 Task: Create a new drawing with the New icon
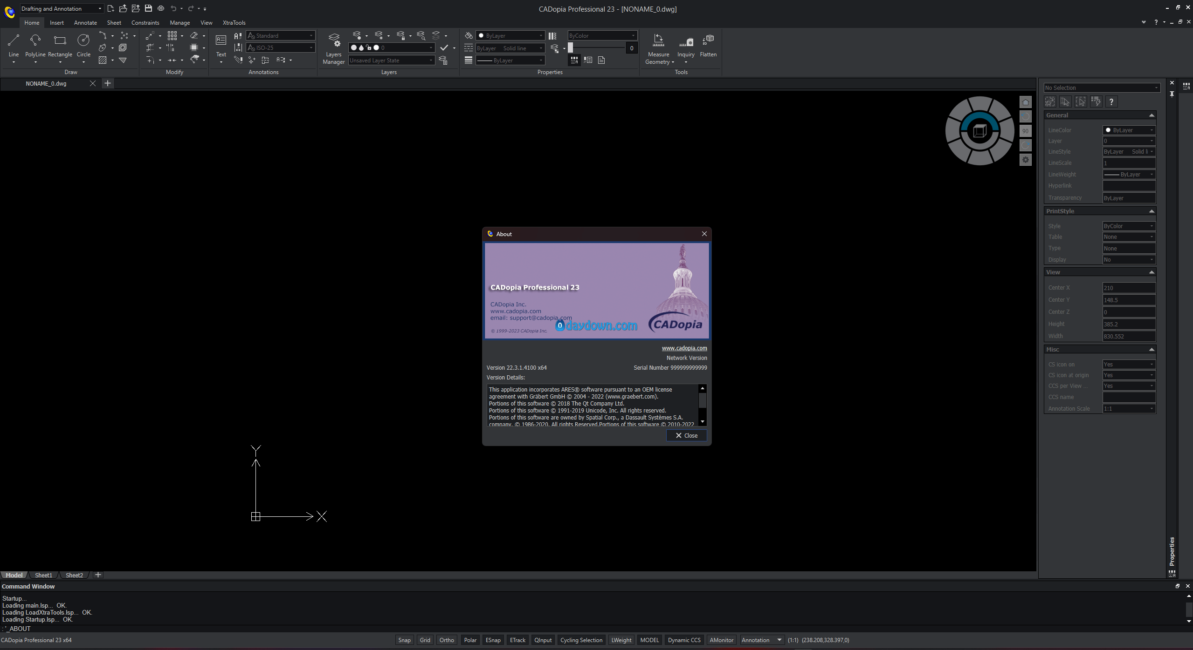click(110, 8)
